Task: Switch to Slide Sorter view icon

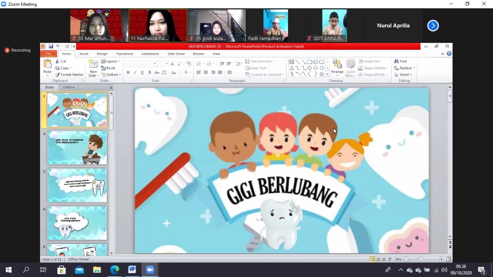Action: pos(379,259)
